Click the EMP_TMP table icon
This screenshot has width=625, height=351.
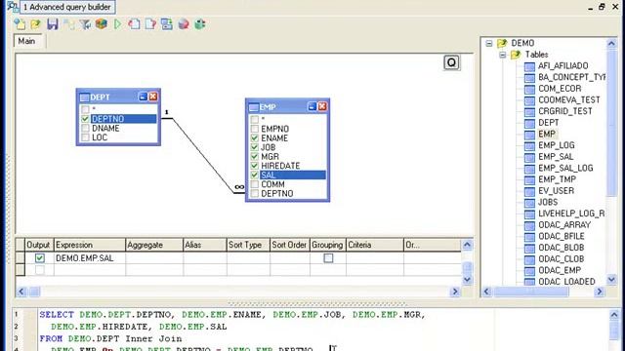tap(529, 180)
